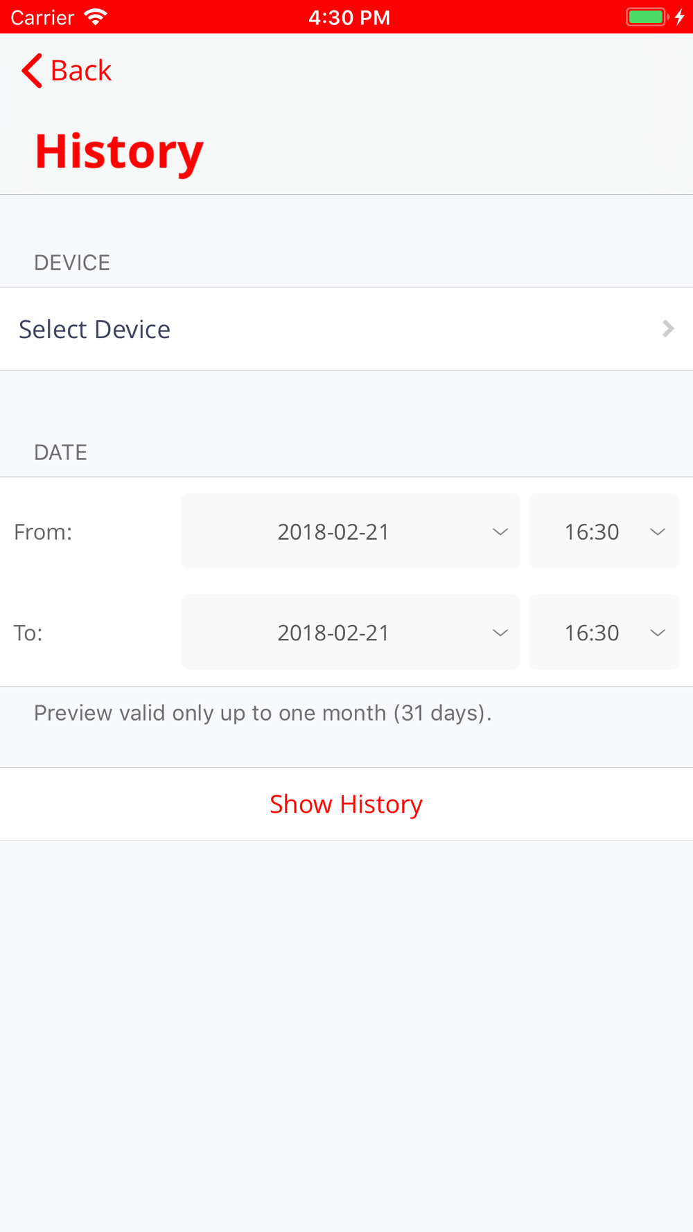The height and width of the screenshot is (1232, 693).
Task: Open the To date 2018-02-21 dropdown
Action: click(x=351, y=632)
